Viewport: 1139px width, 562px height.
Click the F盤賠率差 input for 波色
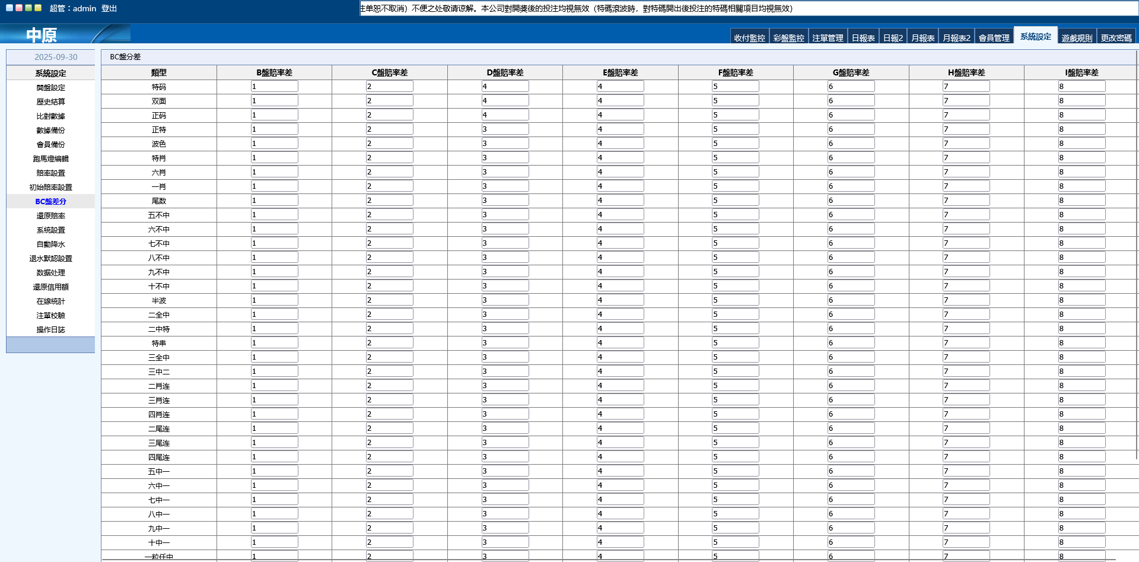pyautogui.click(x=735, y=144)
